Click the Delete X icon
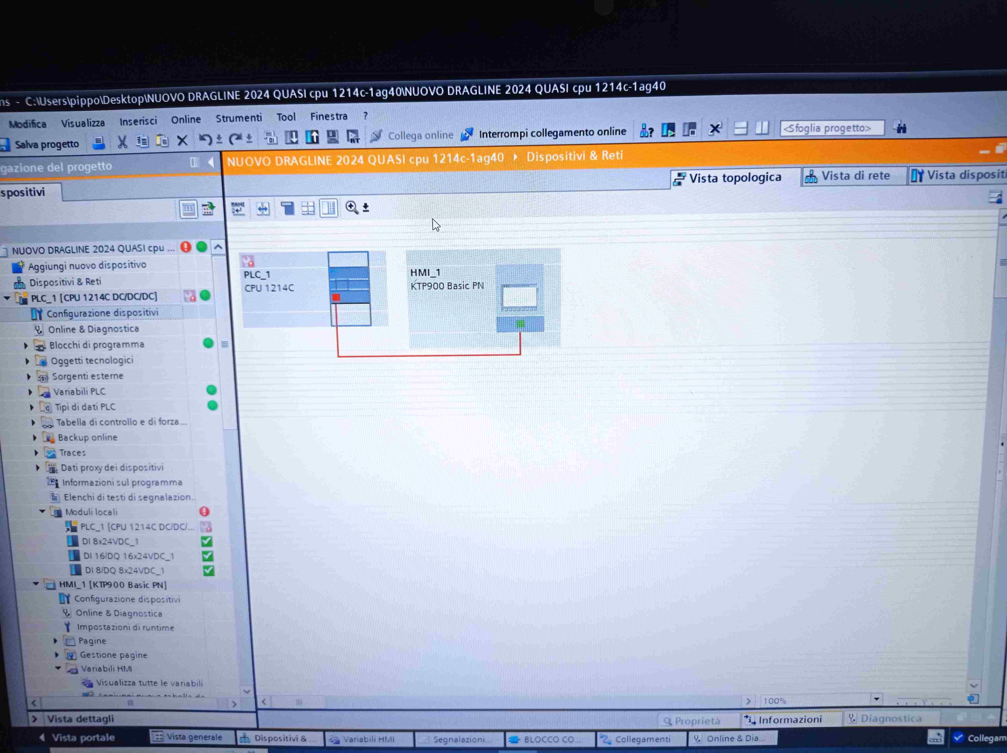 point(182,140)
